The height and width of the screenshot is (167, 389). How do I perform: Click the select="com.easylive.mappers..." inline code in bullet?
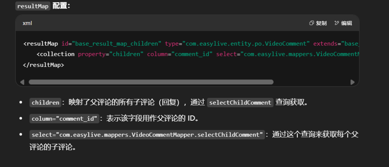(147, 135)
